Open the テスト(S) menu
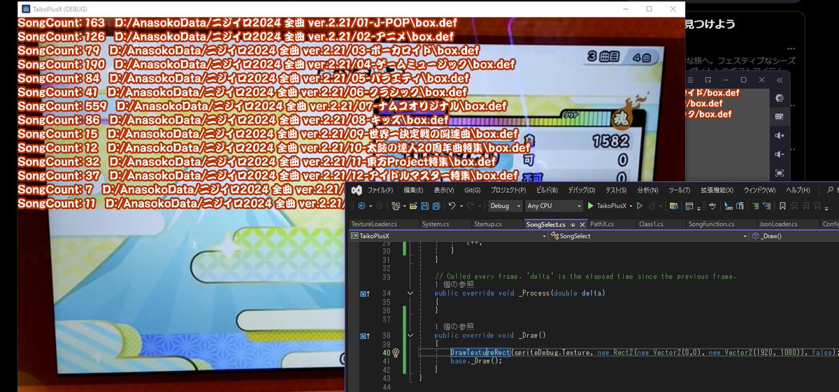Screen dimensions: 839x392 pos(616,189)
